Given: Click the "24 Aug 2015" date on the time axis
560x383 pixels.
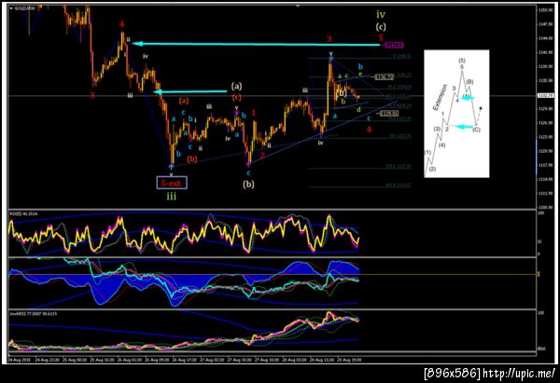Looking at the screenshot, I should tap(20, 360).
